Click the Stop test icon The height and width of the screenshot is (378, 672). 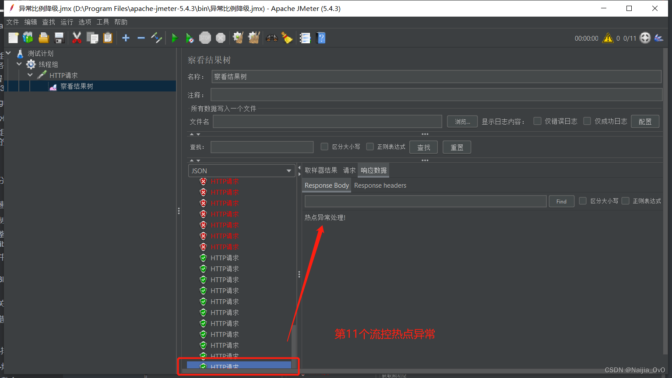click(205, 38)
